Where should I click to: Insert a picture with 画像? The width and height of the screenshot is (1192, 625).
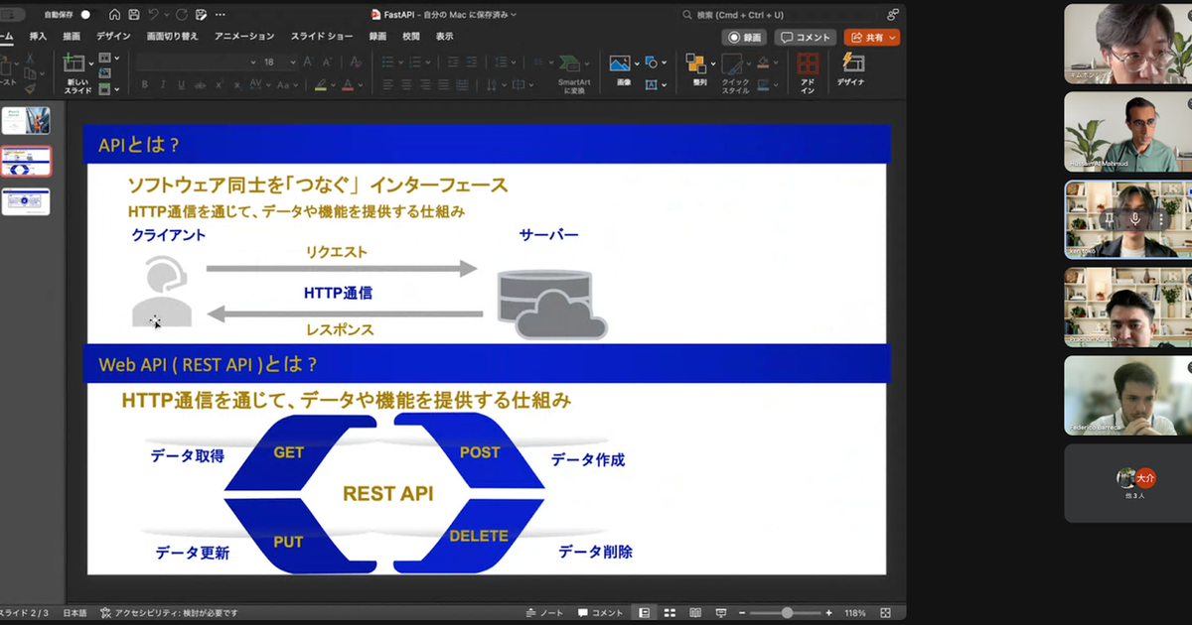(x=622, y=69)
